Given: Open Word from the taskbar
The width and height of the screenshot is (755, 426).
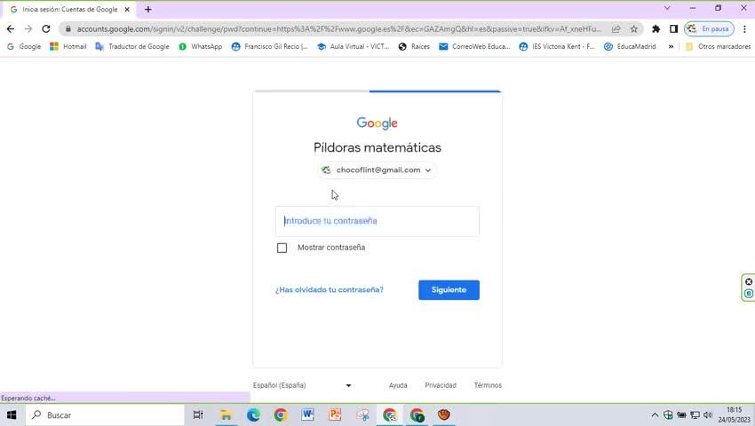Looking at the screenshot, I should tap(307, 415).
